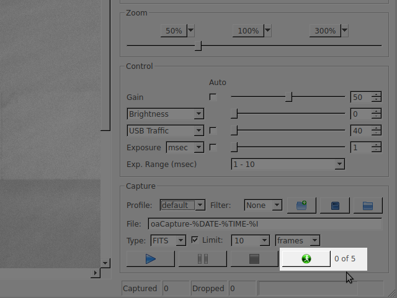397x298 pixels.
Task: Click the Zoom slider handle
Action: [198, 46]
